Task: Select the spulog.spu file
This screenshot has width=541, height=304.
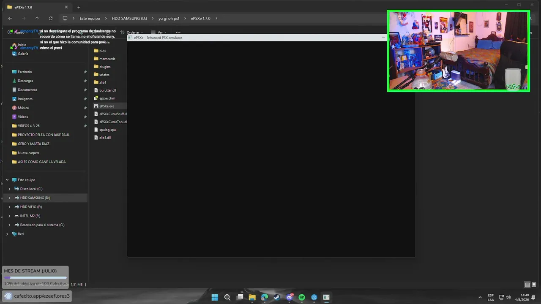Action: pos(105,130)
